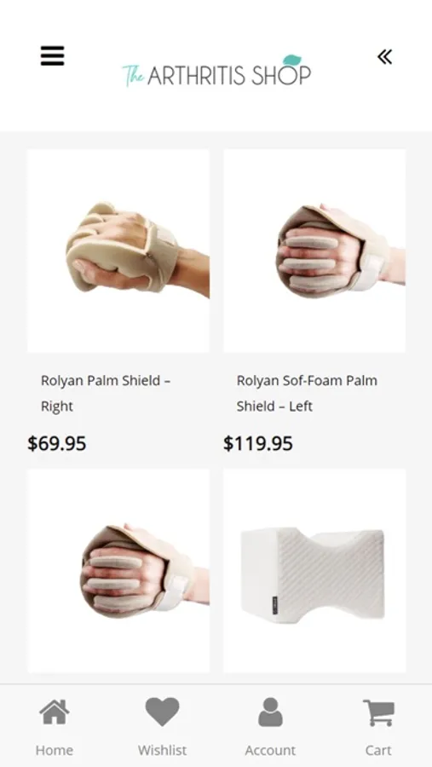
Task: Open the shopping cart icon
Action: (x=378, y=712)
